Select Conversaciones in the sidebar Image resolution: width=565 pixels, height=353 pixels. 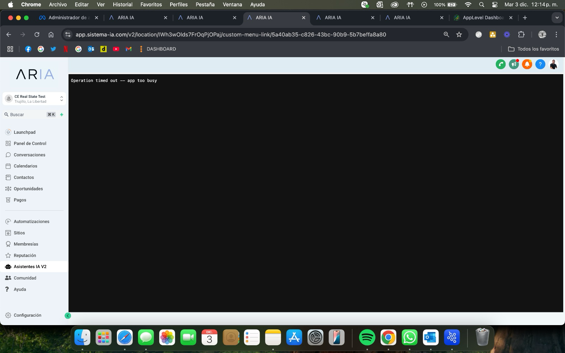[x=29, y=155]
